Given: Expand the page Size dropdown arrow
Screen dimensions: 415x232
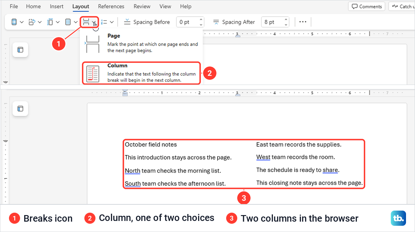Looking at the screenshot, I should coord(58,22).
